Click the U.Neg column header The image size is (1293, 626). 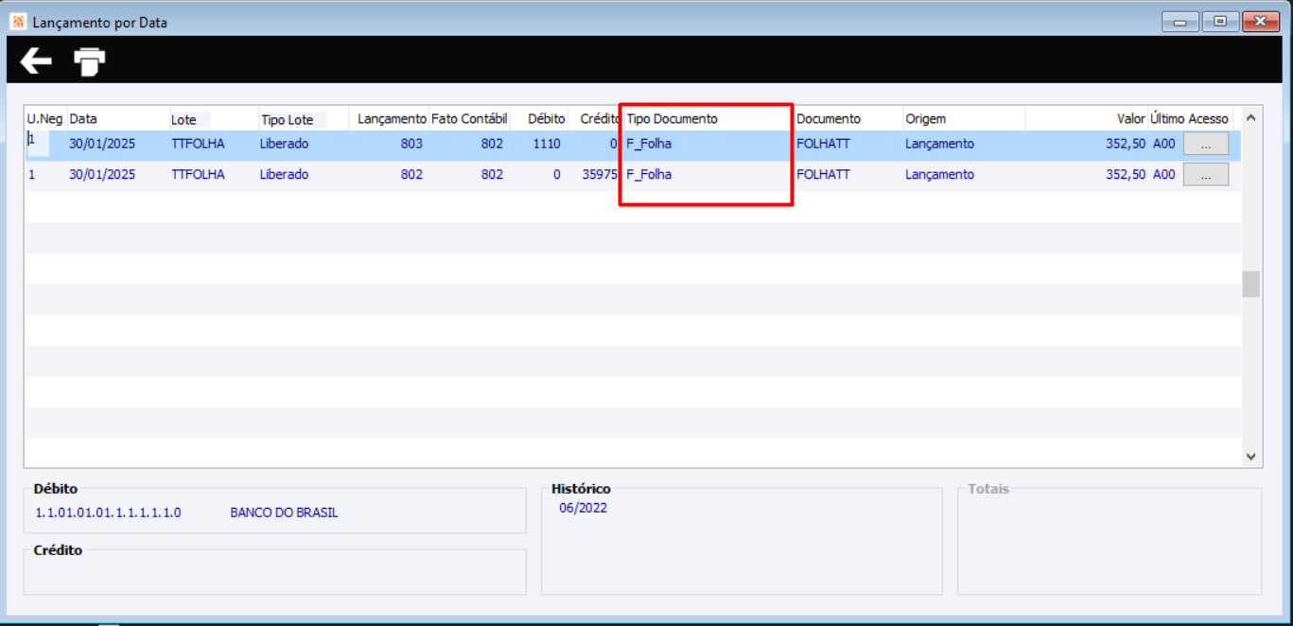pos(44,119)
